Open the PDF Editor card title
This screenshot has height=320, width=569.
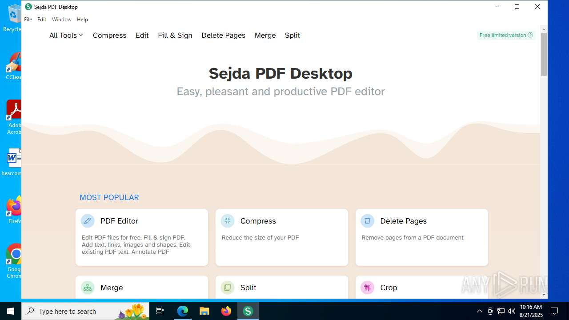pyautogui.click(x=119, y=221)
